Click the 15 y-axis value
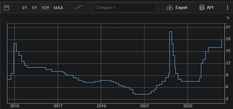 pos(228,51)
